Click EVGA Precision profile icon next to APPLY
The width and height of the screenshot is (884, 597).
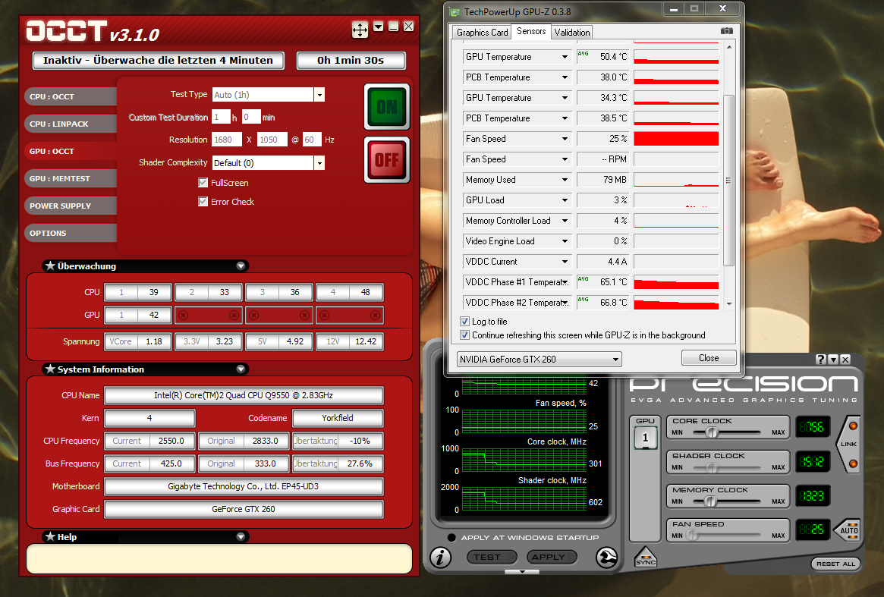click(x=606, y=558)
